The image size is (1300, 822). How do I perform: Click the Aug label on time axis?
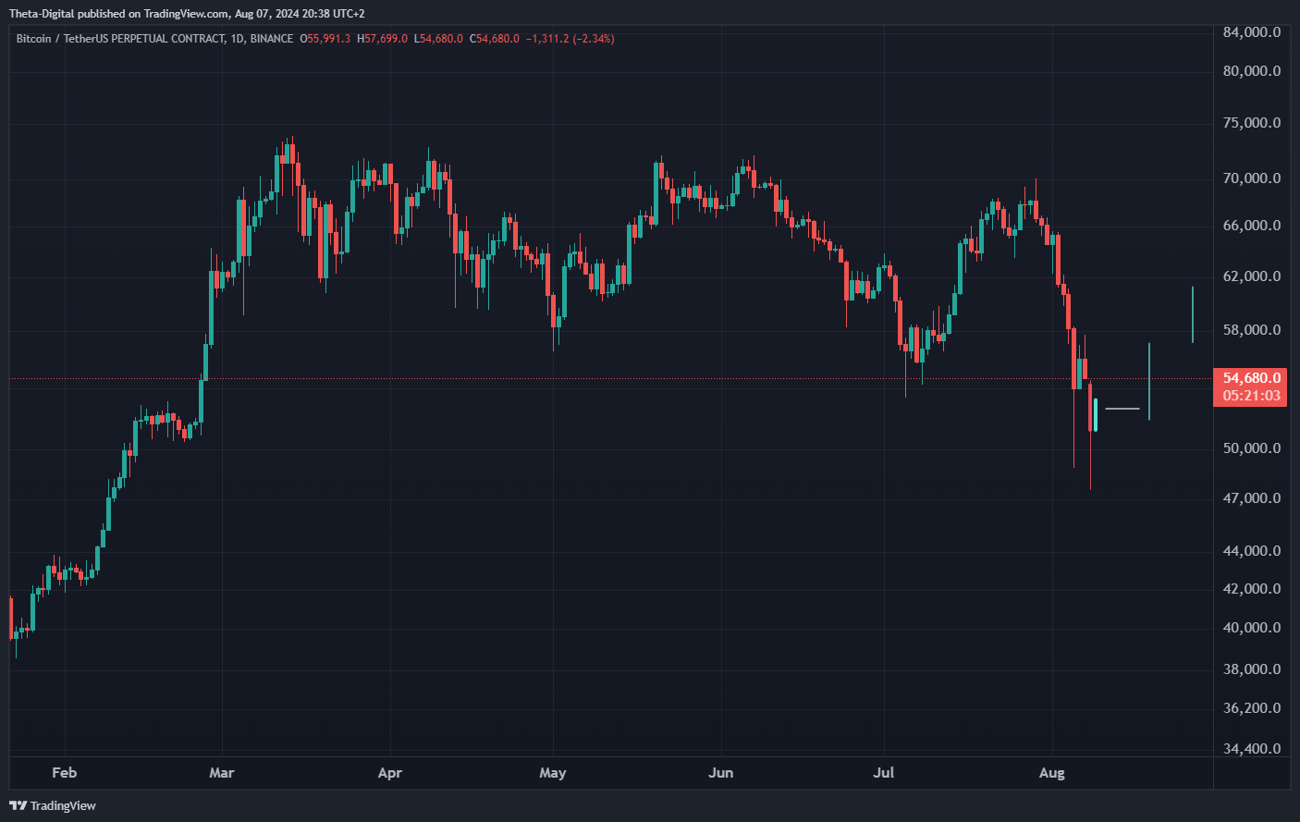click(1052, 773)
